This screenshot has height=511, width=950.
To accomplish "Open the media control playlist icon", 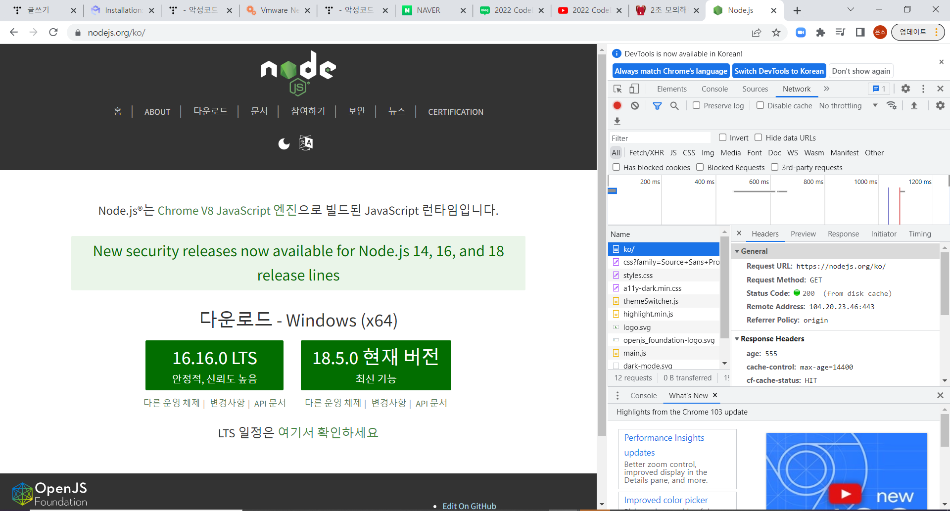I will pos(840,33).
